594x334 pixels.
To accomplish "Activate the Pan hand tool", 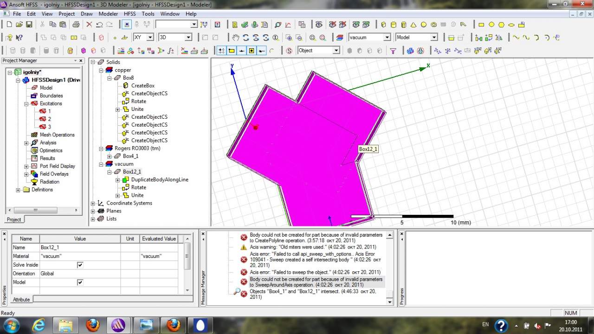I will (236, 38).
